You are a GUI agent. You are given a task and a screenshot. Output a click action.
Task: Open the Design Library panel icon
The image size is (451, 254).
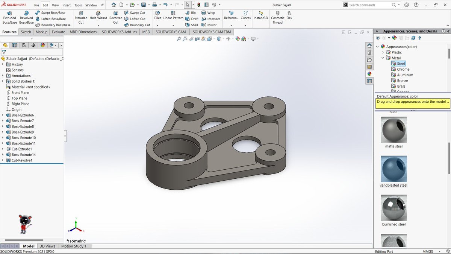point(369,53)
